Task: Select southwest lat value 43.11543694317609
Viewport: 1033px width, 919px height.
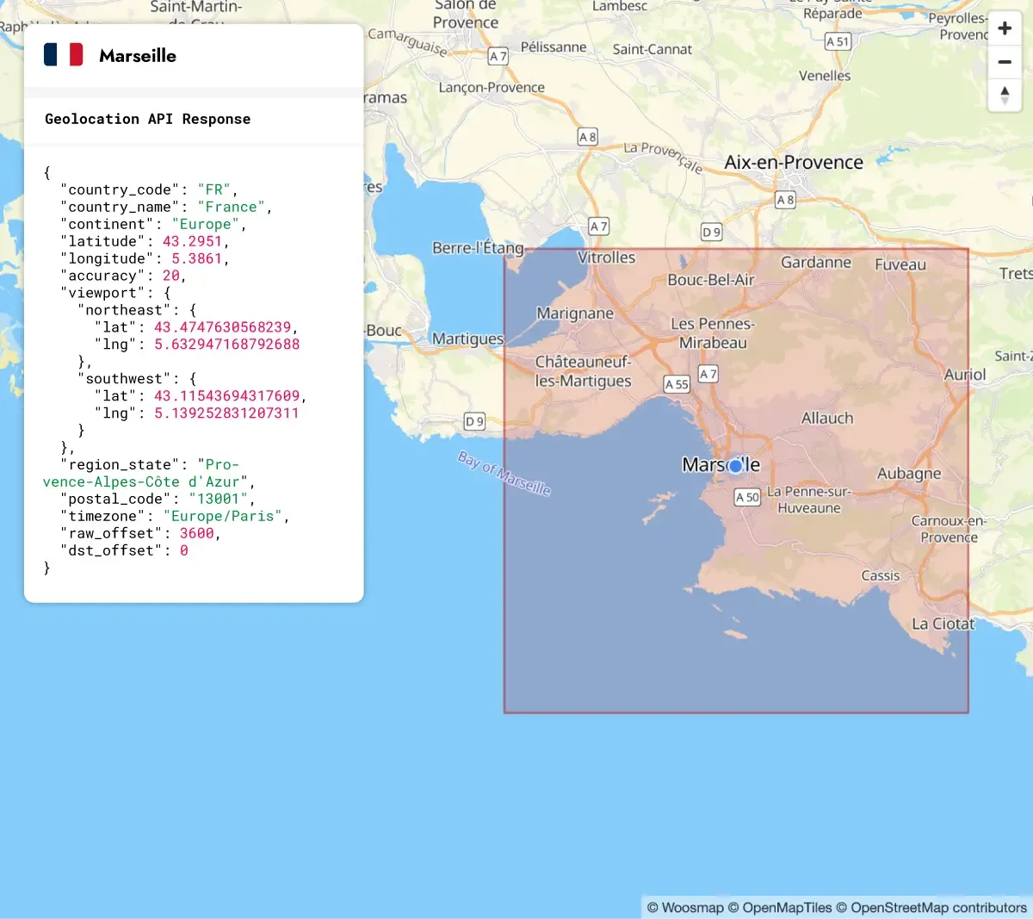Action: point(227,396)
